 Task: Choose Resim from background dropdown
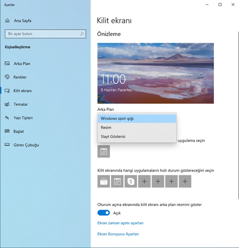[137, 127]
